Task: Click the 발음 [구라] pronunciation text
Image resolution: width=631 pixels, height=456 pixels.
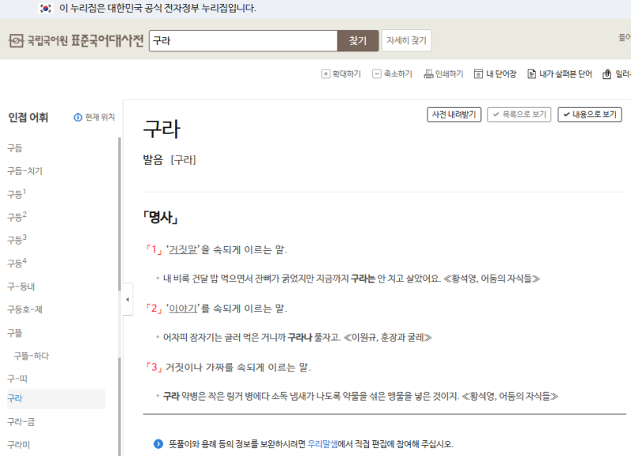Action: point(170,160)
